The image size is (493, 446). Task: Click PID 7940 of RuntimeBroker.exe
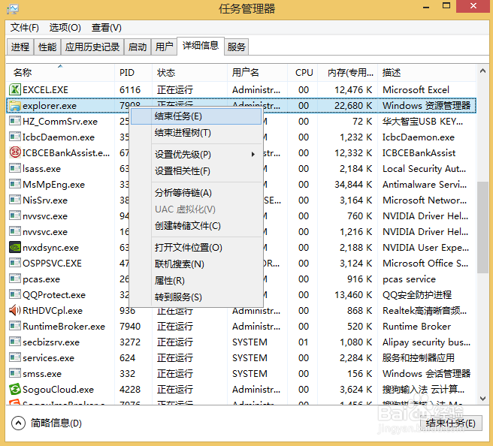tap(130, 327)
